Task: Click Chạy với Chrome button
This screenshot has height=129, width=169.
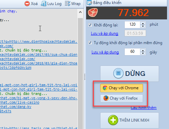Action: (x=121, y=88)
